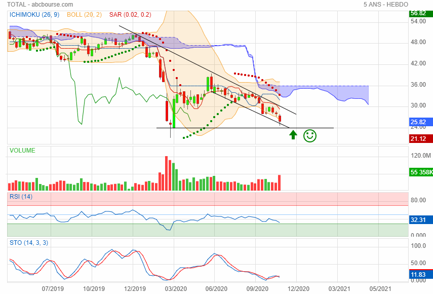Click the 30.00 price axis label

418,105
